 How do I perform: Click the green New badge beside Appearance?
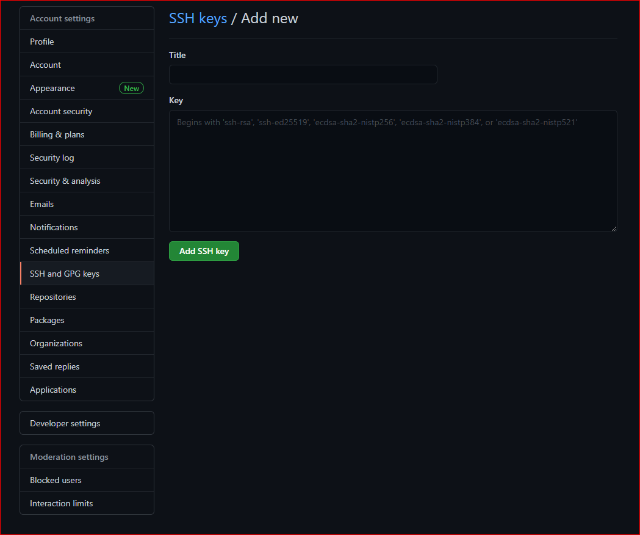pyautogui.click(x=131, y=88)
